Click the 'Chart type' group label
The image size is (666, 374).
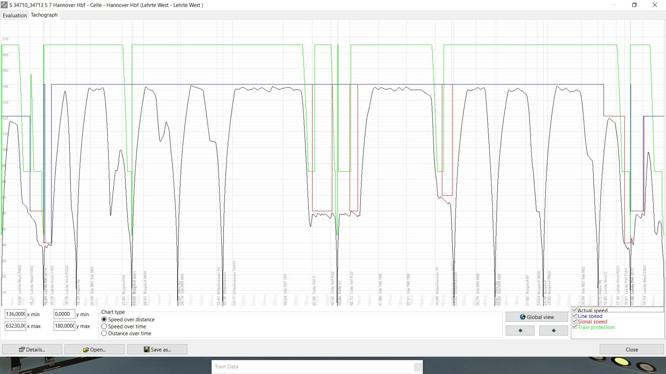(x=113, y=312)
